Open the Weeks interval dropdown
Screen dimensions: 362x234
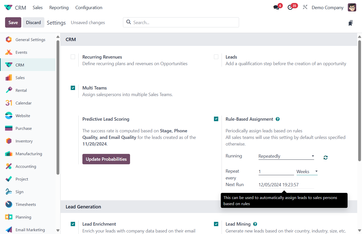(307, 172)
